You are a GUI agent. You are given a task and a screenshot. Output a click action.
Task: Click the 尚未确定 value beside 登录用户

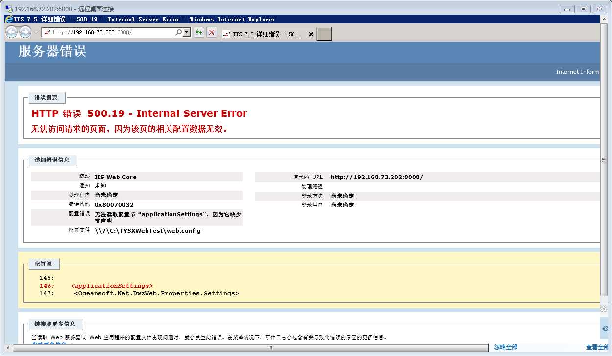[343, 205]
